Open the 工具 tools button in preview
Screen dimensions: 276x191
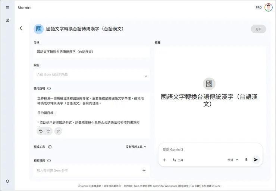pyautogui.click(x=178, y=160)
